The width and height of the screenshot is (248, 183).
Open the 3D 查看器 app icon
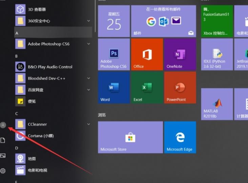pos(20,10)
